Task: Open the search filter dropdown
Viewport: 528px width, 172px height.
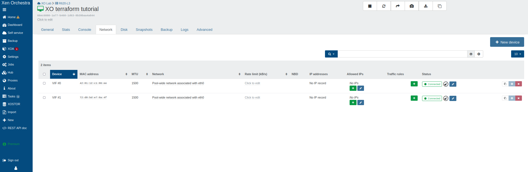Action: [x=331, y=54]
